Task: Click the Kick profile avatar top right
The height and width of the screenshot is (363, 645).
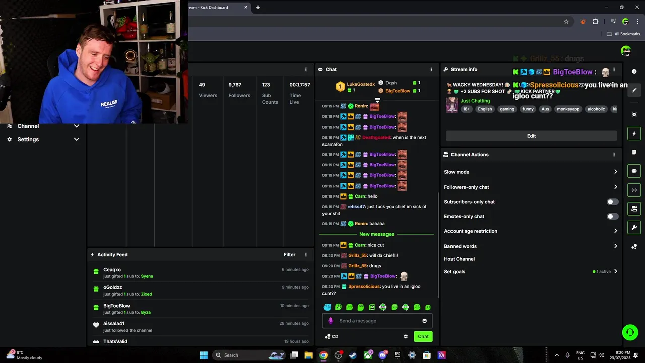Action: 626,51
